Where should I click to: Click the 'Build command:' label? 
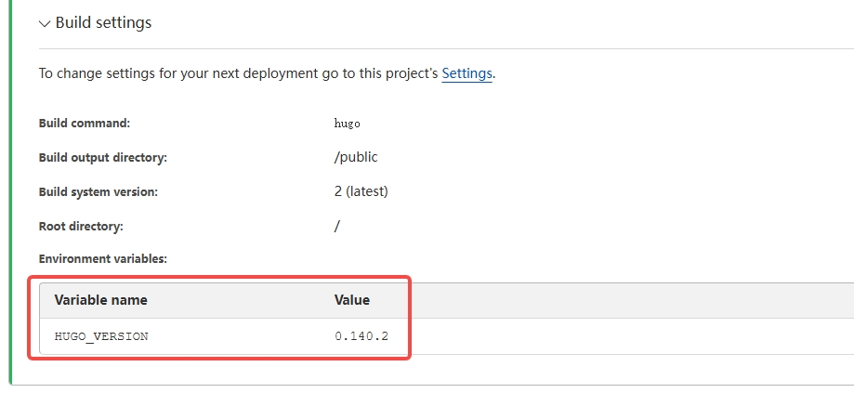click(85, 123)
